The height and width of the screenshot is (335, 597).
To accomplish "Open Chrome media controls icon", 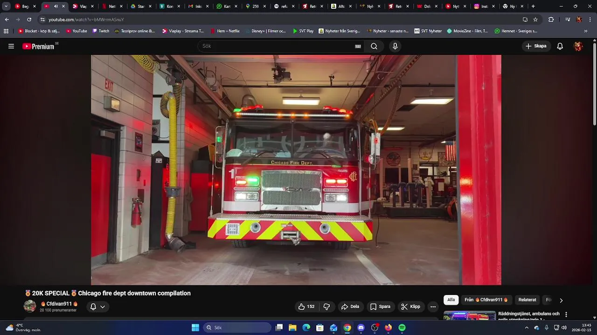I will (568, 20).
